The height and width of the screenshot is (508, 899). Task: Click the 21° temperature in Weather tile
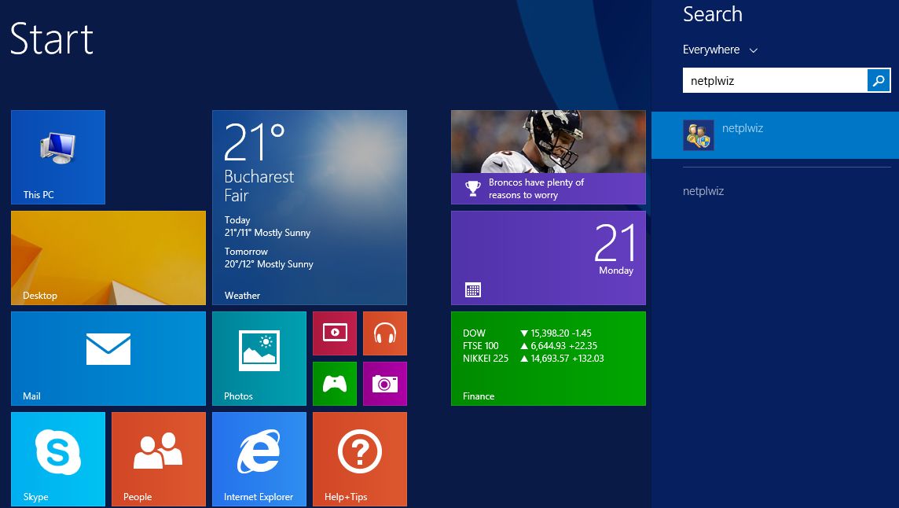[x=255, y=142]
